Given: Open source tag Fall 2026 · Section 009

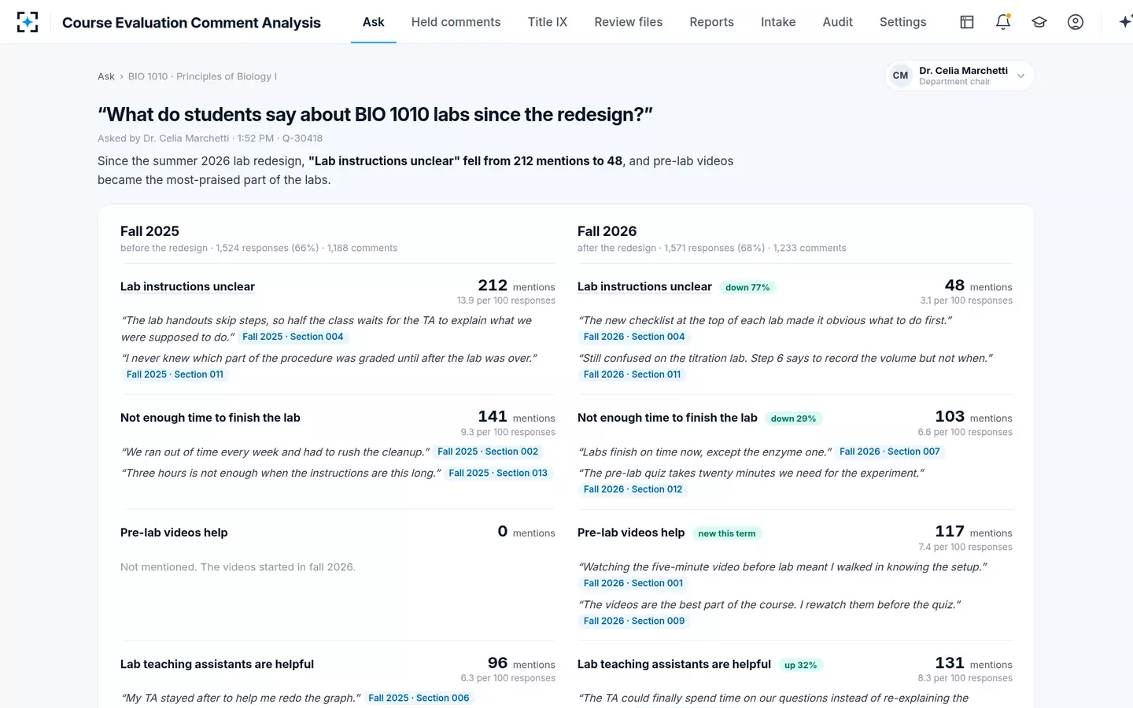Looking at the screenshot, I should click(x=634, y=621).
